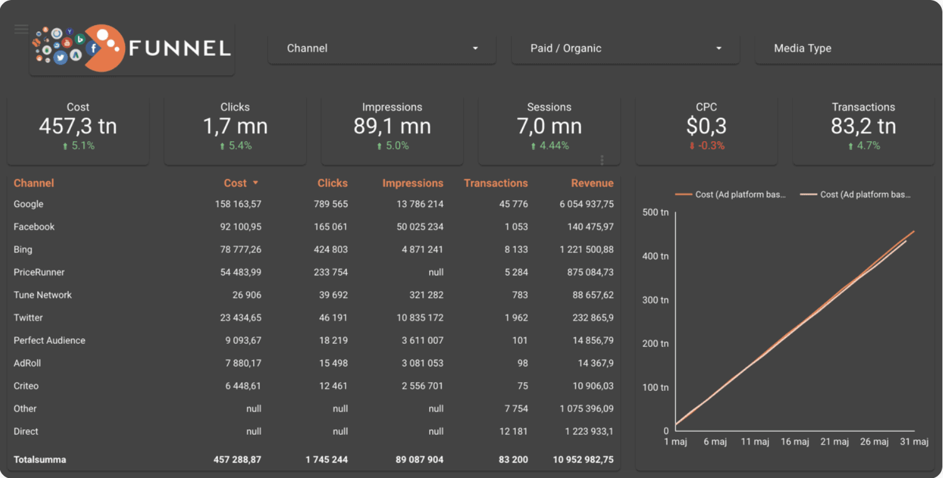The width and height of the screenshot is (943, 478).
Task: Select the Sessions scorecard showing 7,0 mn
Action: [549, 130]
